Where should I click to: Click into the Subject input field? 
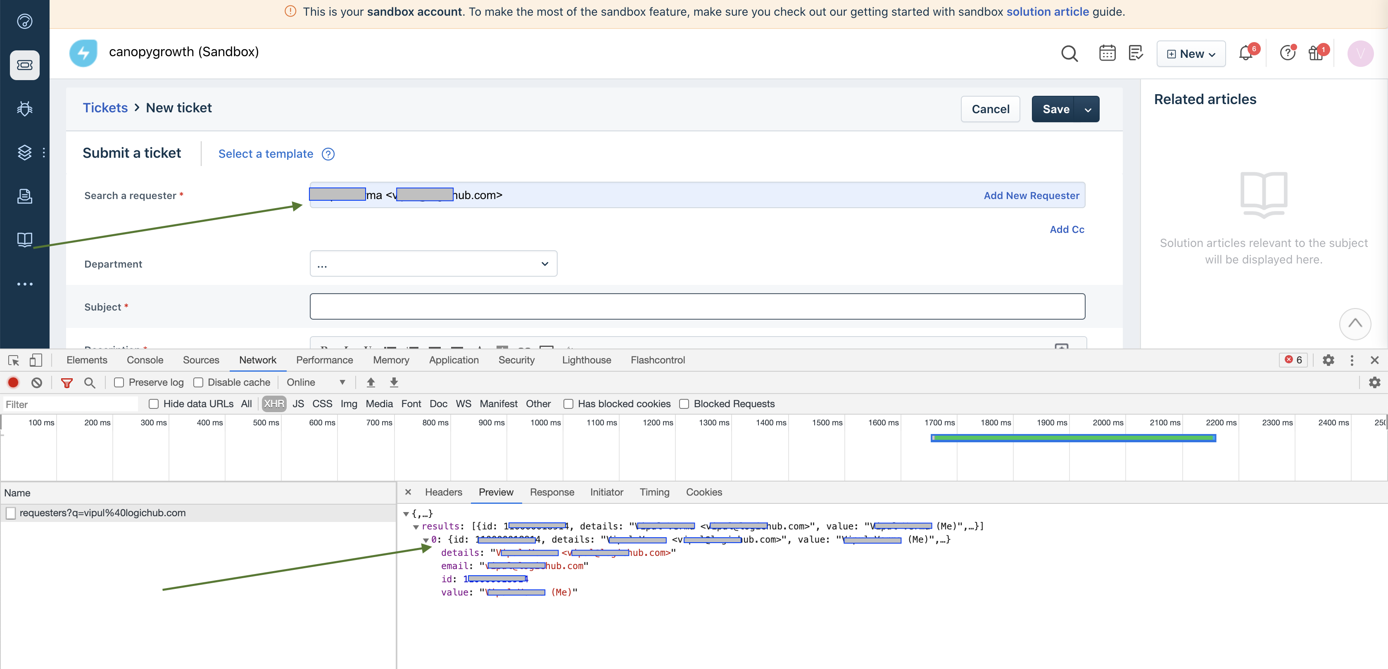[697, 306]
